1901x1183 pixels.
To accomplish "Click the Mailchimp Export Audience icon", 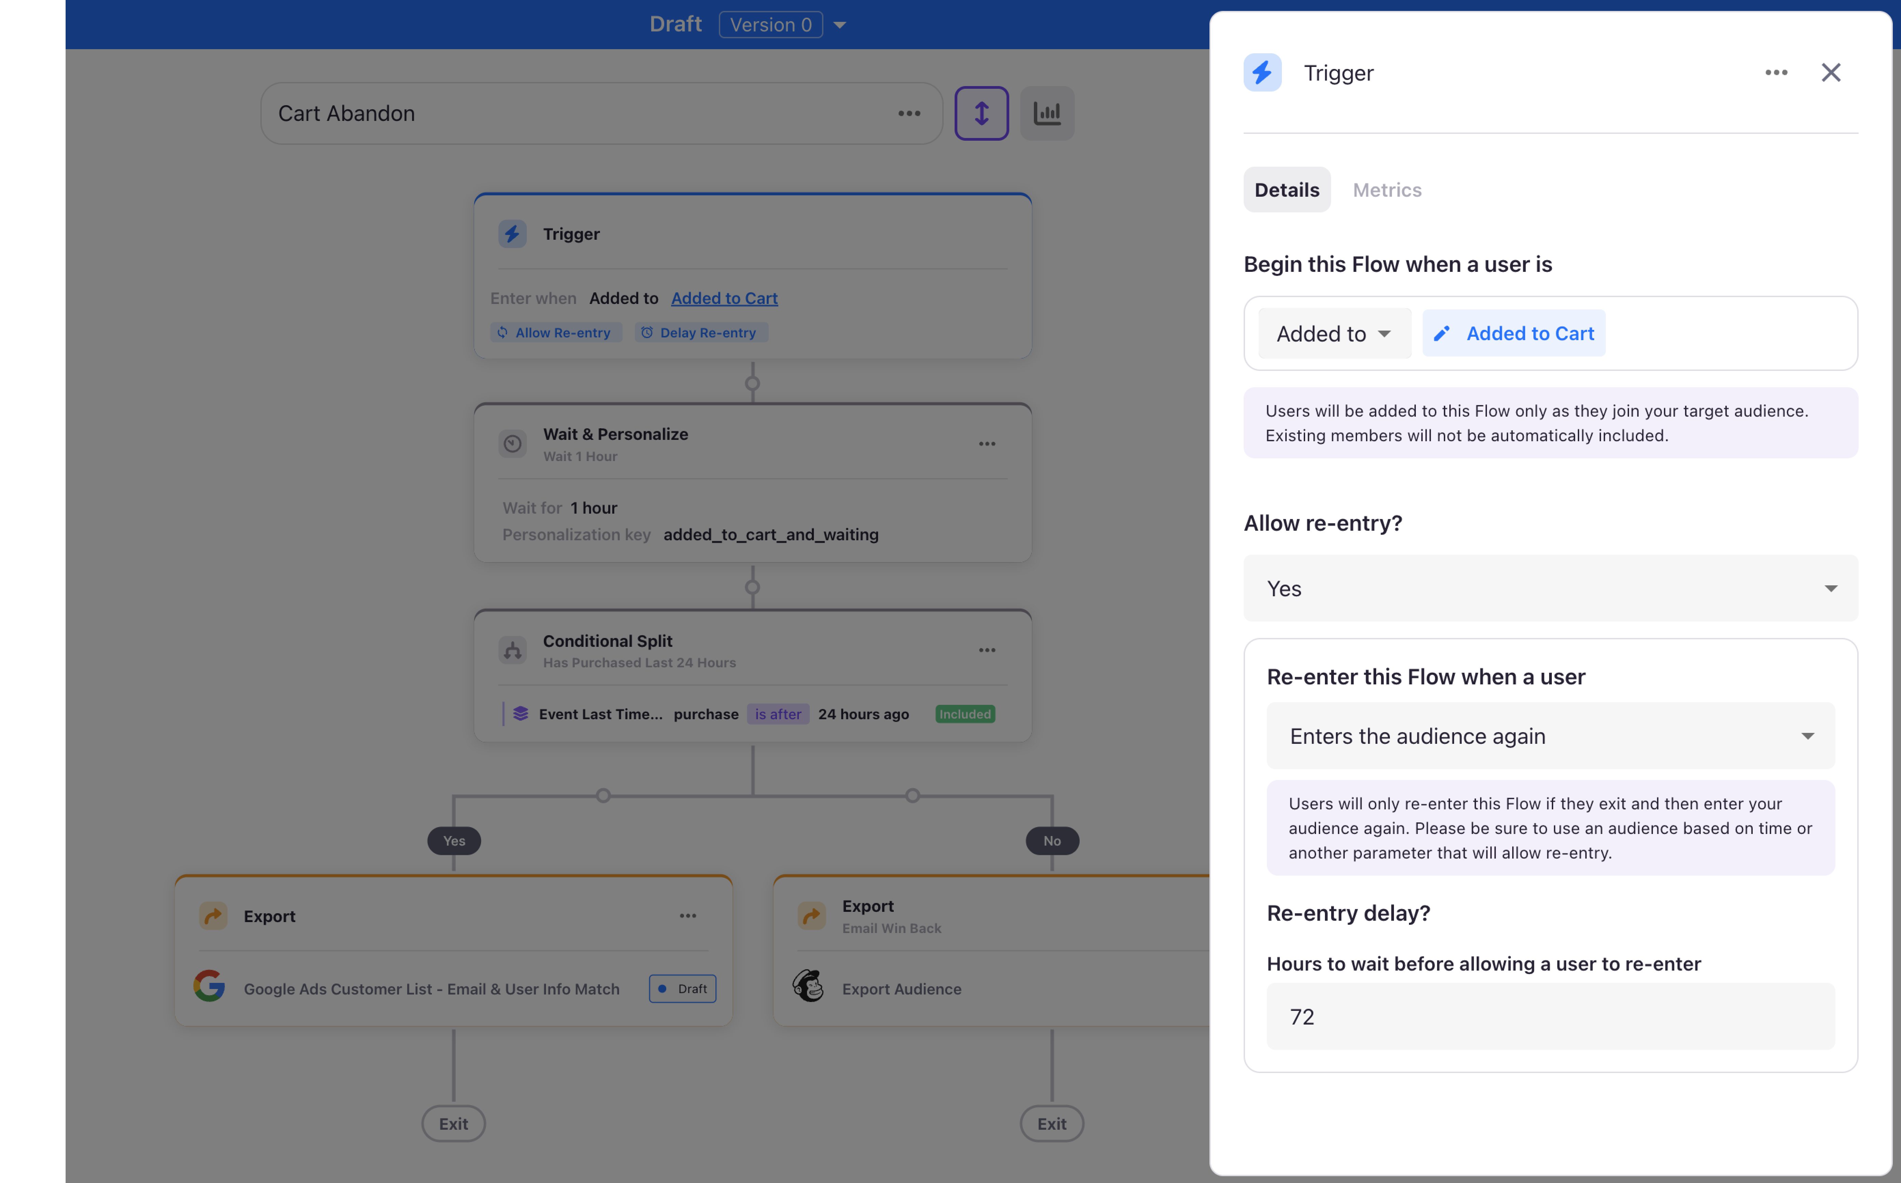I will 808,987.
